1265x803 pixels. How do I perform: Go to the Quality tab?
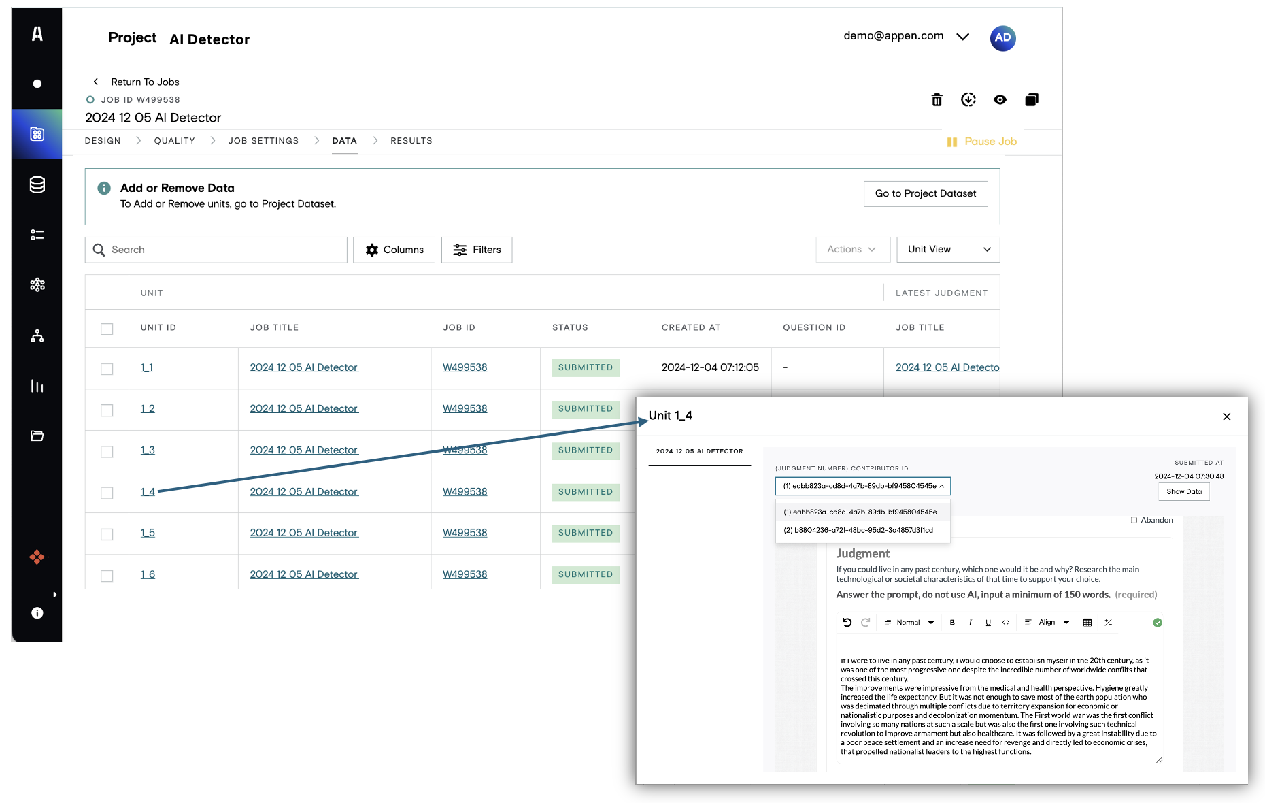pyautogui.click(x=174, y=141)
